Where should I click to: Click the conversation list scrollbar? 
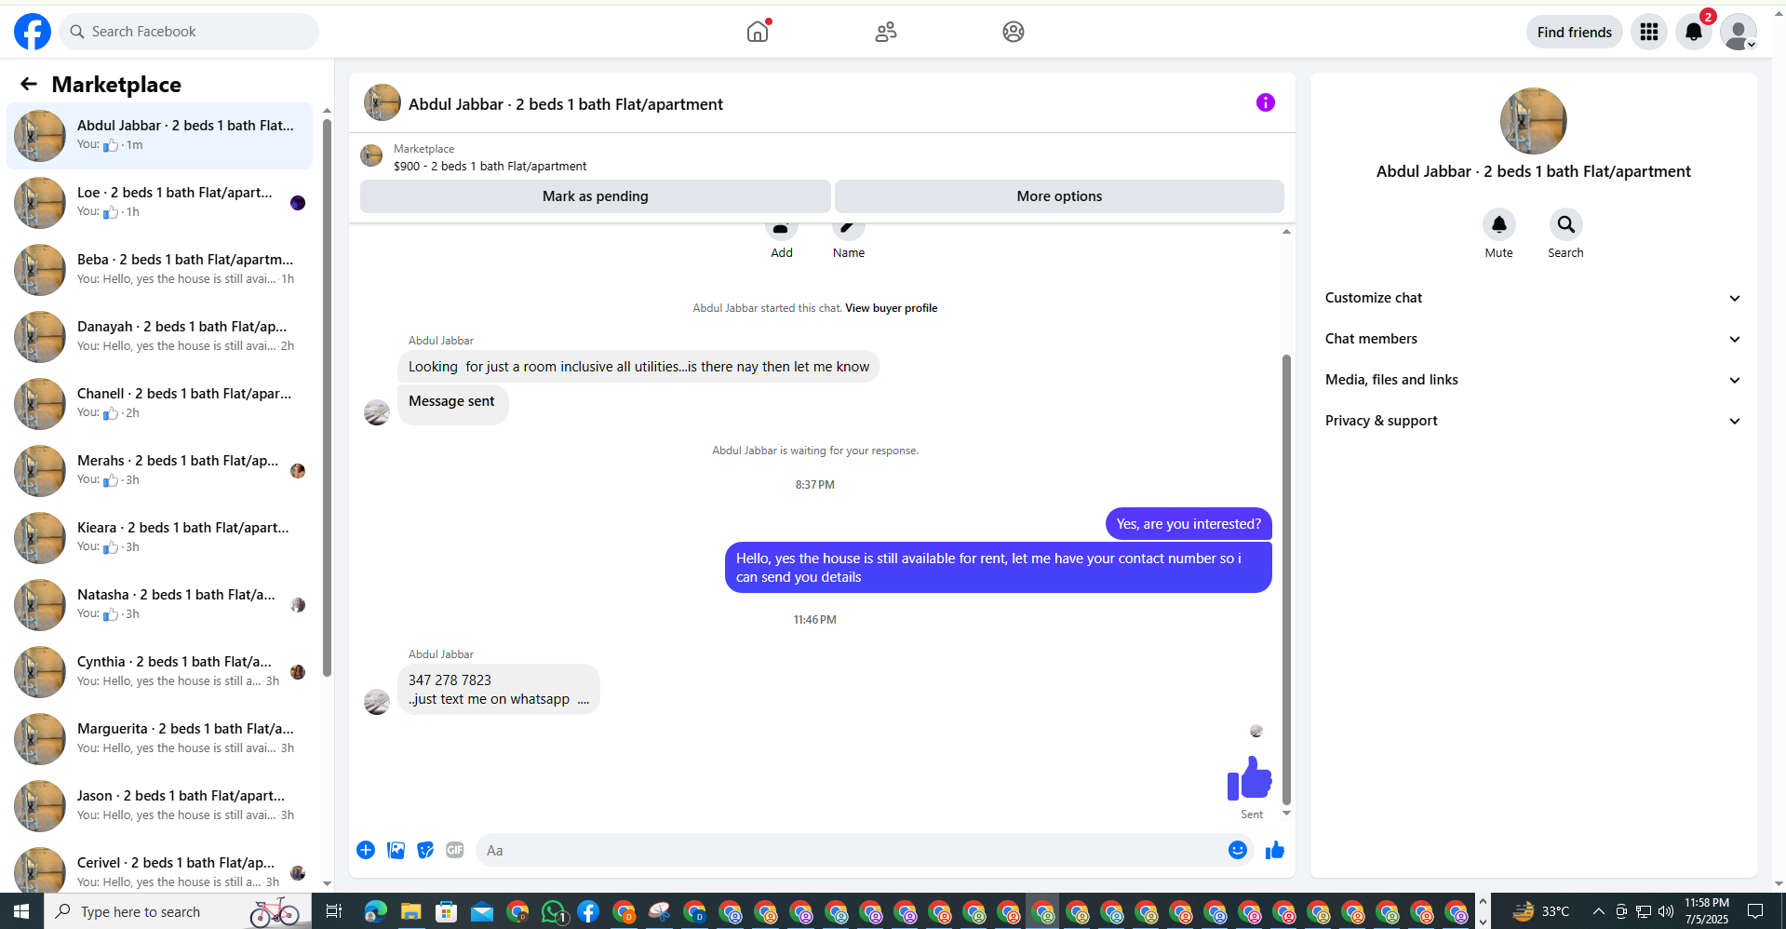tap(327, 397)
